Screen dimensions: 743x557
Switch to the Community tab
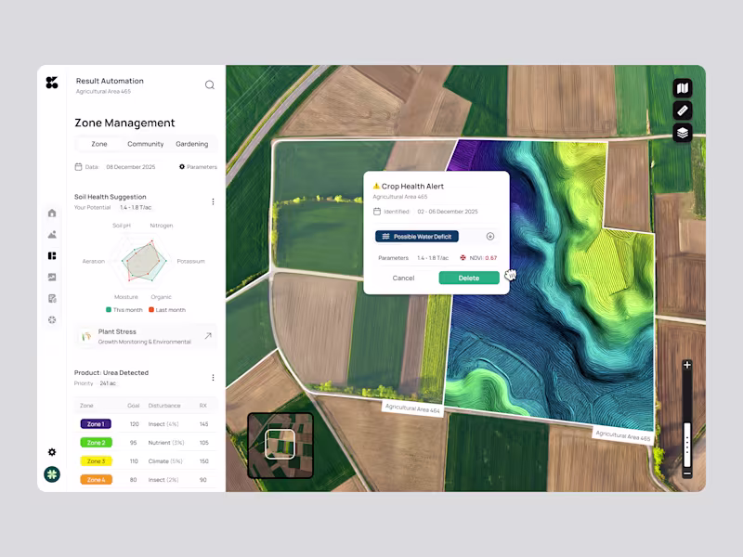point(147,144)
